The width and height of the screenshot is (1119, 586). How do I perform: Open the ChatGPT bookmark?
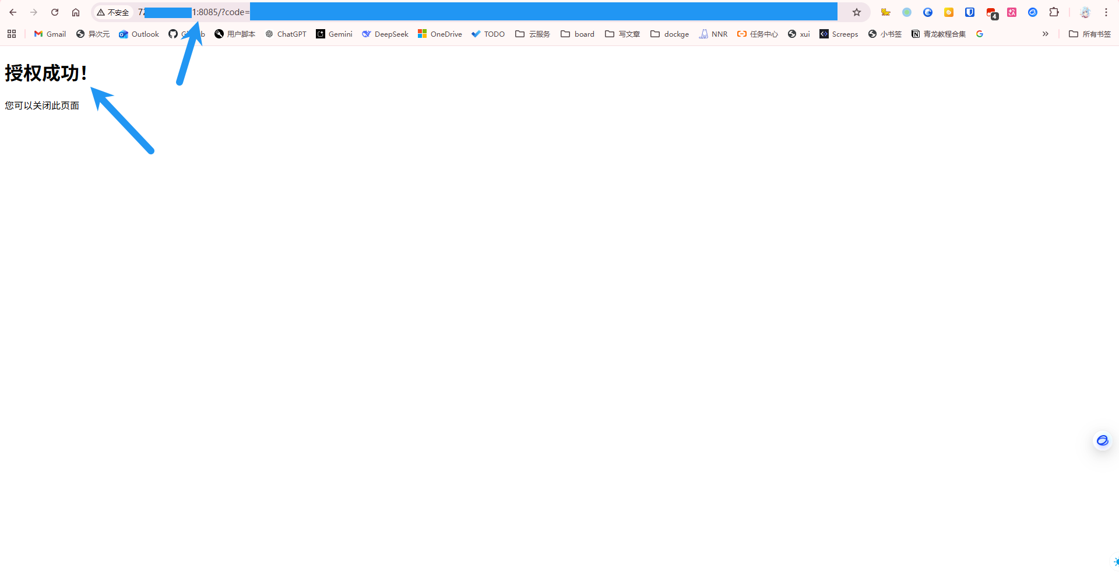click(286, 34)
